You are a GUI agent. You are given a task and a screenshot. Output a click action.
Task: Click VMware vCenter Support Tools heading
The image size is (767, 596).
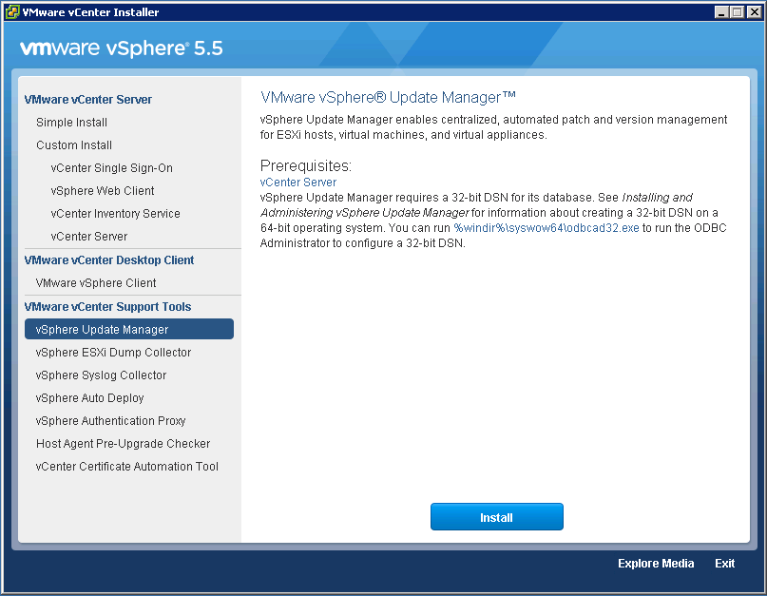coord(107,307)
